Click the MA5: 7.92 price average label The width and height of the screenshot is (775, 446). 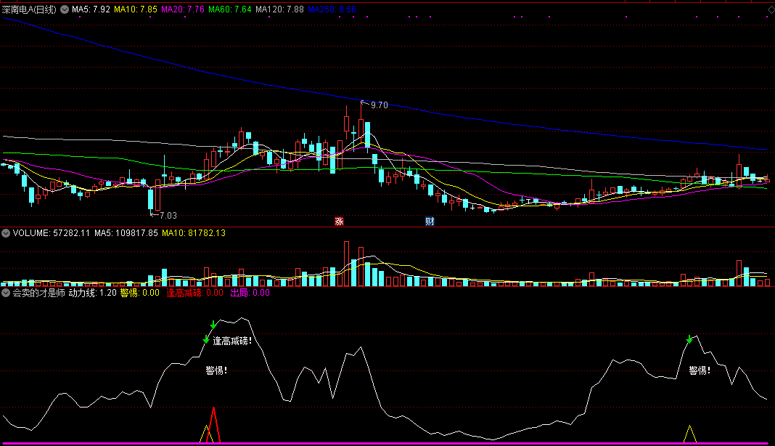coord(91,9)
